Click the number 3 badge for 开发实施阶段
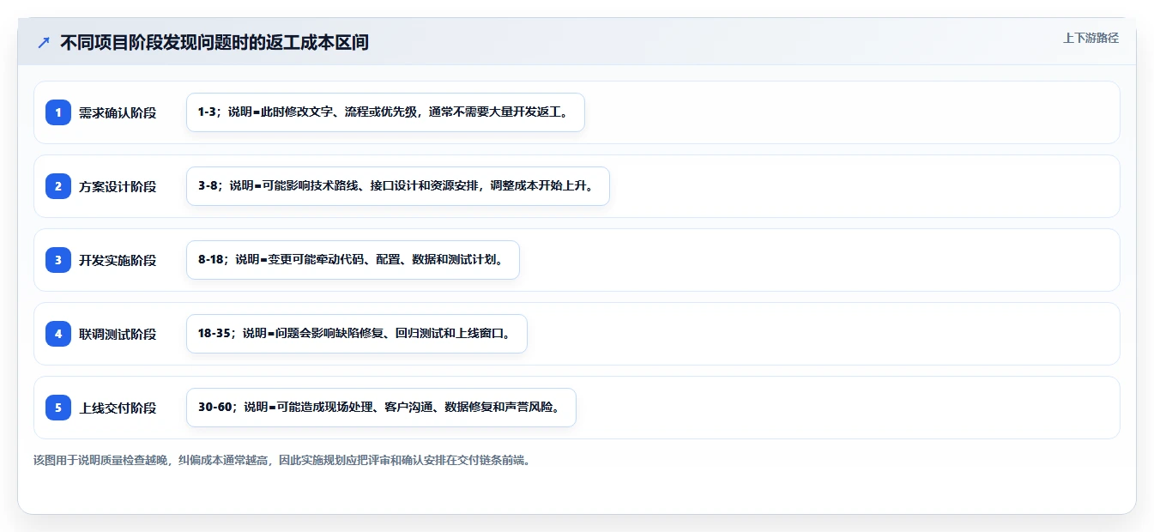This screenshot has width=1154, height=532. coord(58,260)
